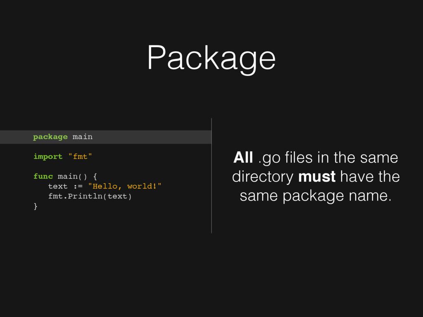This screenshot has width=423, height=317.
Task: Click the closing brace of main function
Action: coord(36,206)
